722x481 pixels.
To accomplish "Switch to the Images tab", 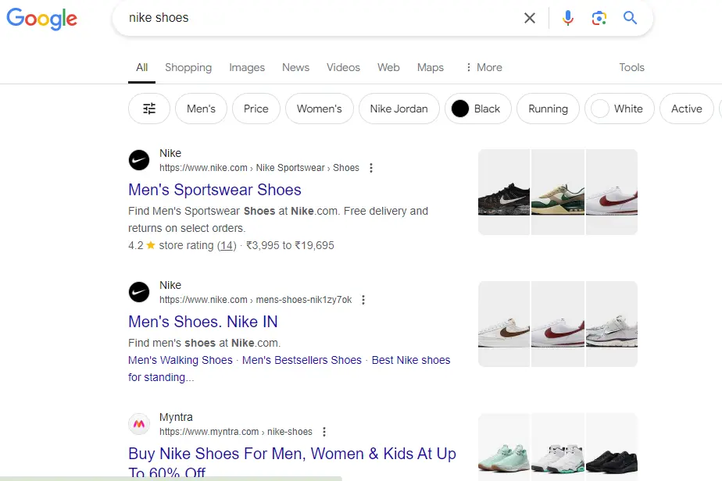I will coord(246,67).
